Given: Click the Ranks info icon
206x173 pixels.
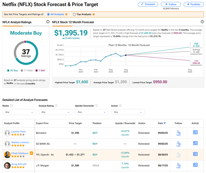Looking at the screenshot, I should [12, 106].
